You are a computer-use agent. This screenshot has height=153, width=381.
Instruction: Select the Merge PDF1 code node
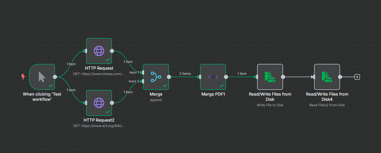pyautogui.click(x=213, y=77)
